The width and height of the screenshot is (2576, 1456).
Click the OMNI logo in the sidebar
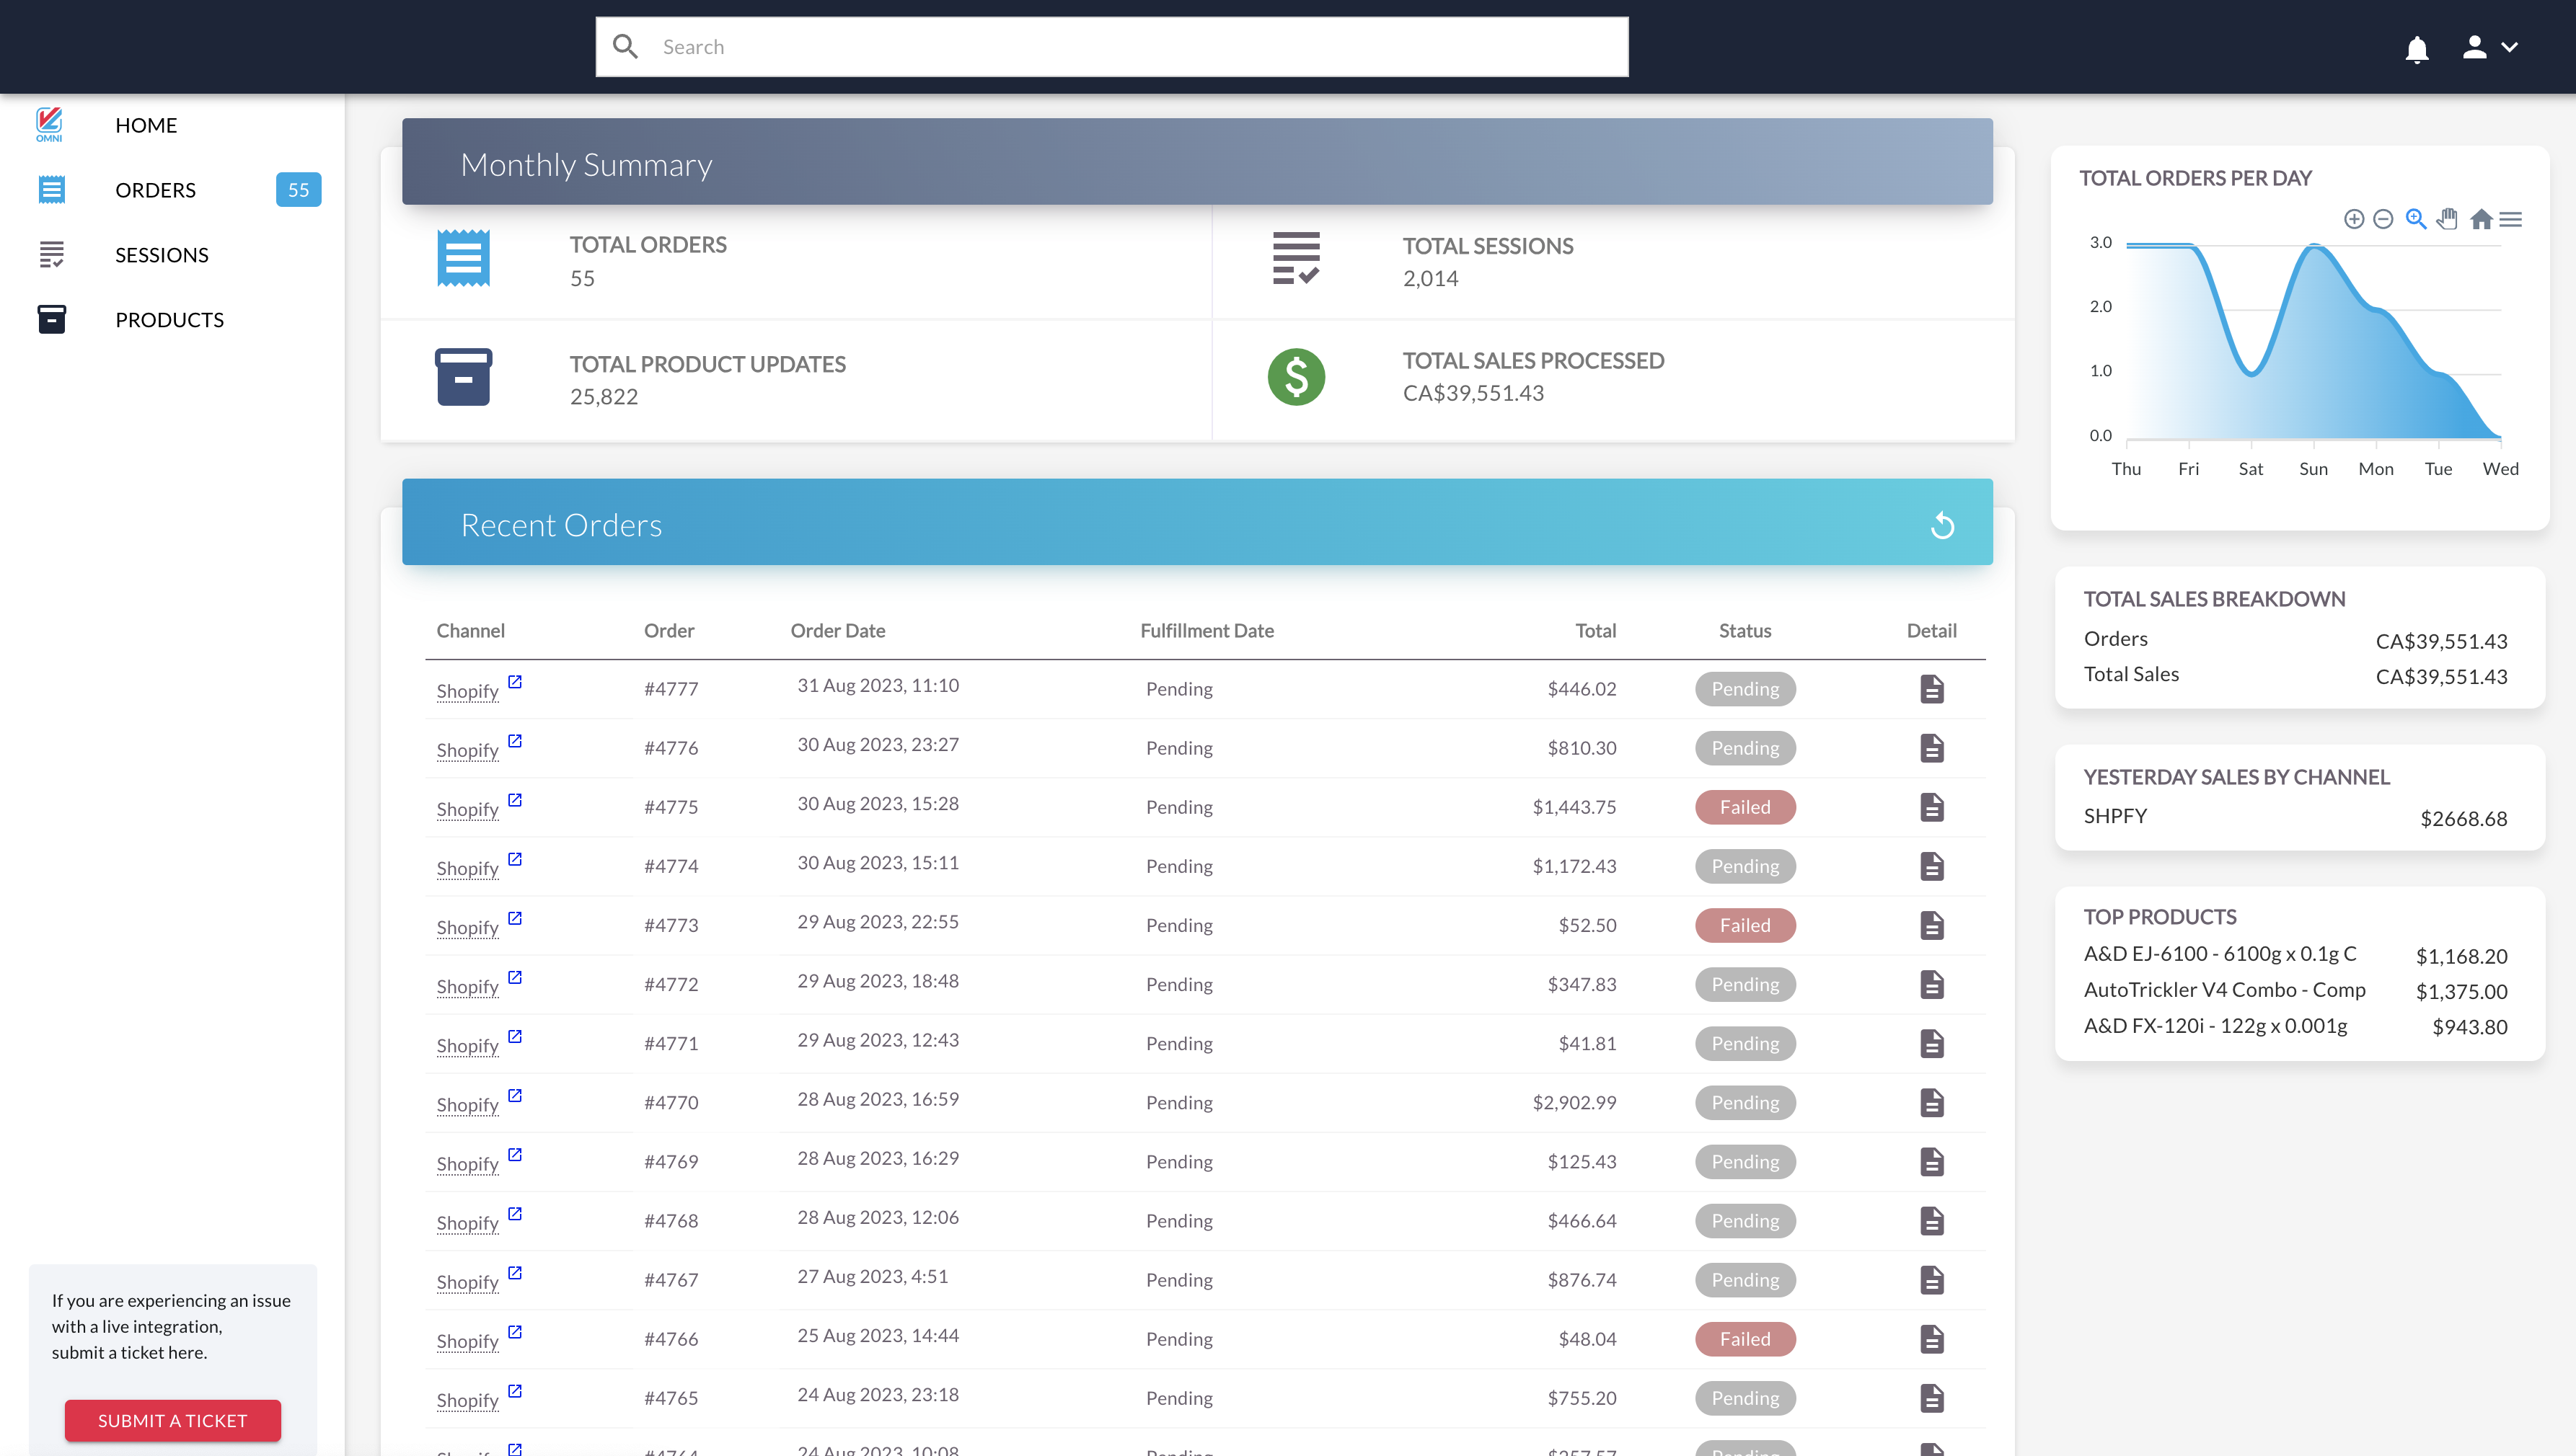coord(50,123)
